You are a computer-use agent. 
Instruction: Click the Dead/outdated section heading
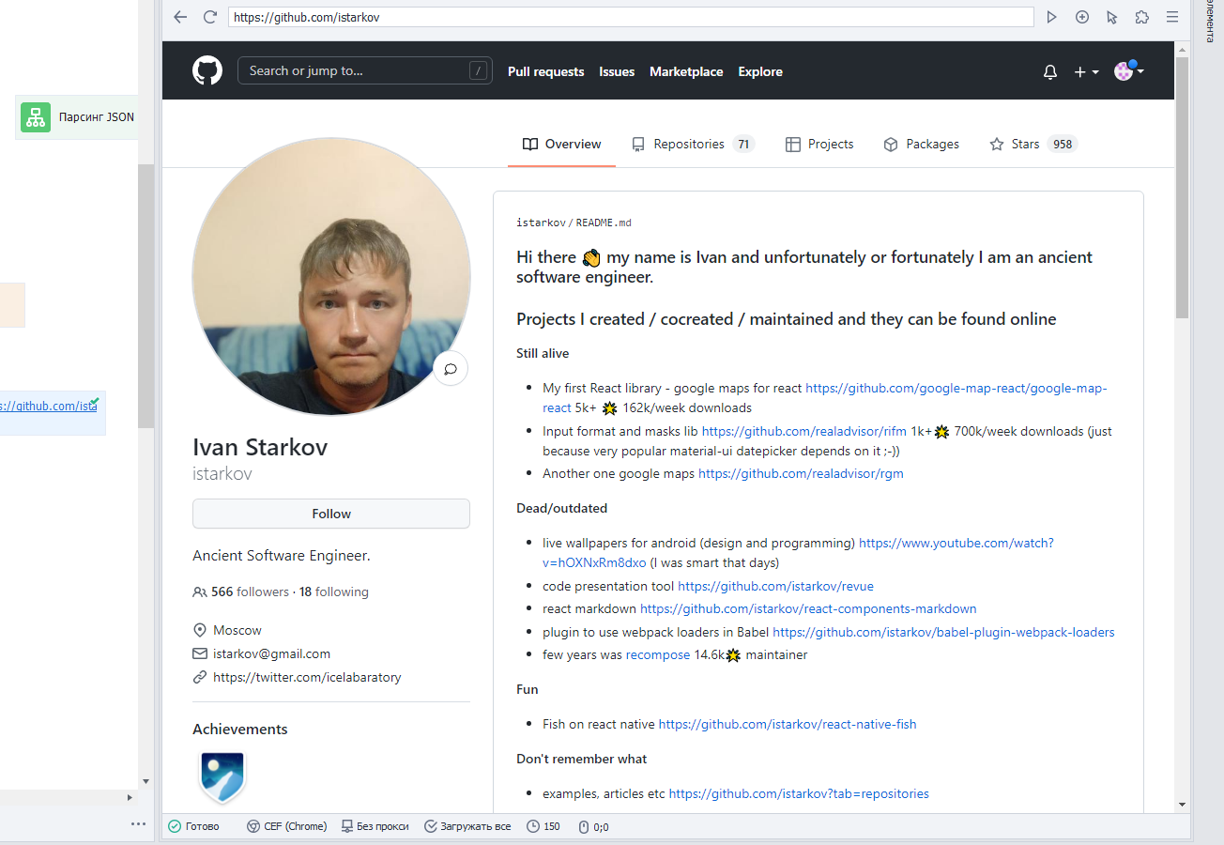point(561,508)
